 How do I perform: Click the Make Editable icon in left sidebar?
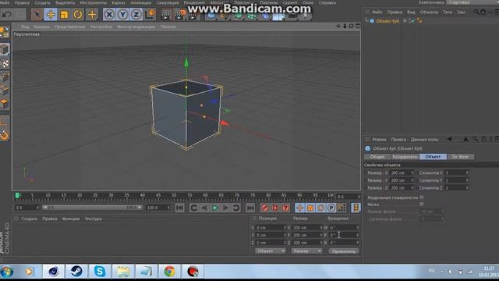(x=5, y=32)
